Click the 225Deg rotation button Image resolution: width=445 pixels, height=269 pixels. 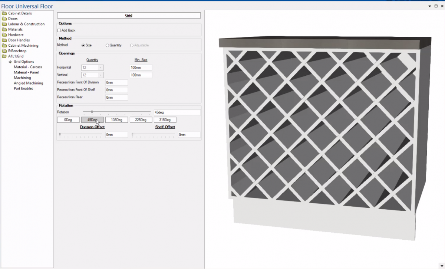click(x=141, y=120)
